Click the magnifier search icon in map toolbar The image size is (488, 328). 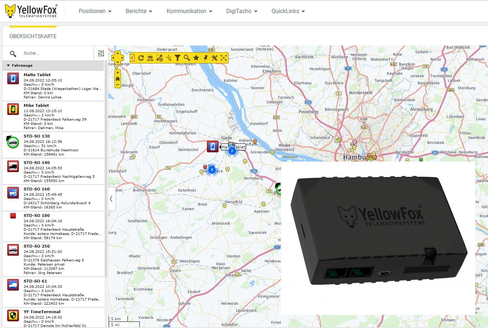point(187,58)
